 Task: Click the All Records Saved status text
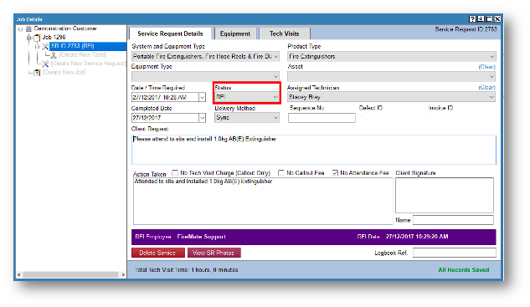463,270
